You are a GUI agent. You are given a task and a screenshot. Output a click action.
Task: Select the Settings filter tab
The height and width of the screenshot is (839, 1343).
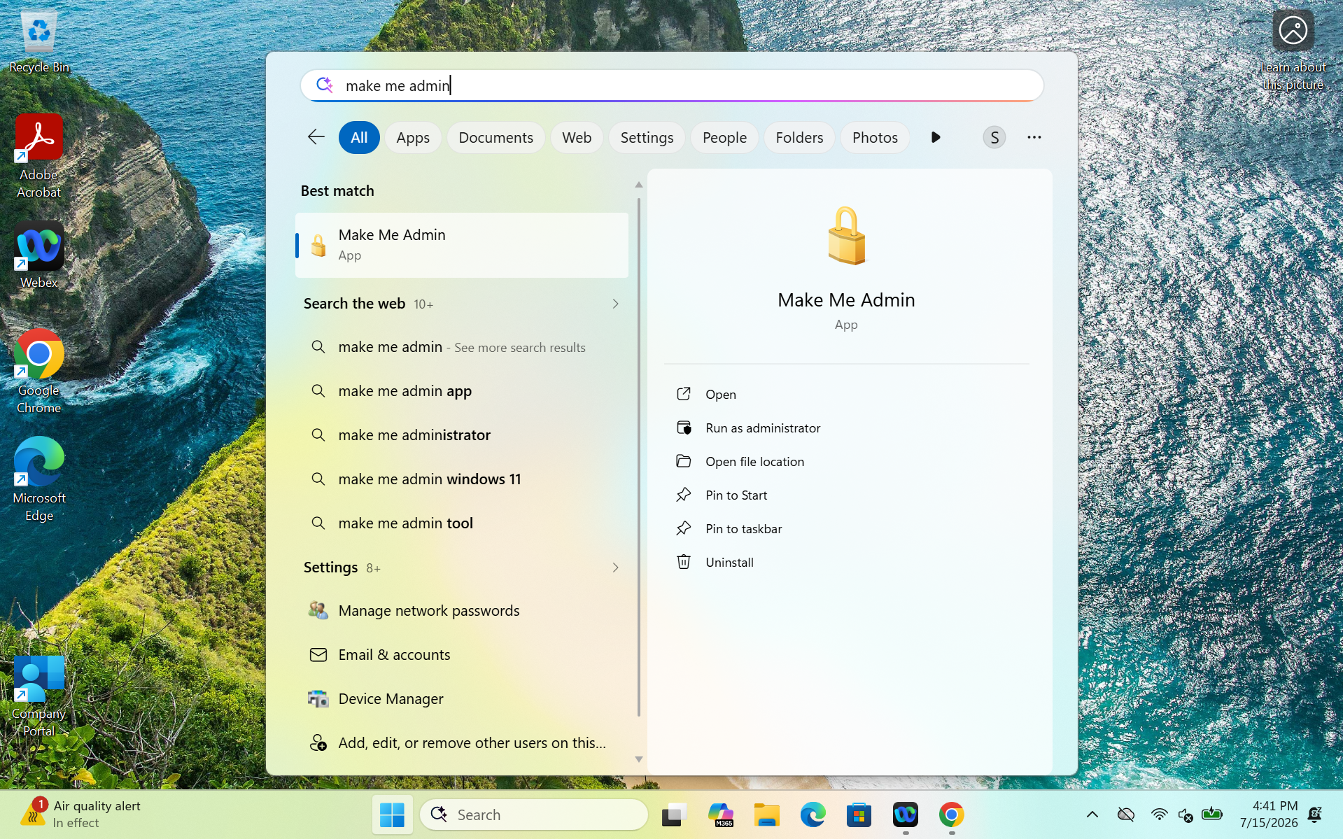pos(647,137)
